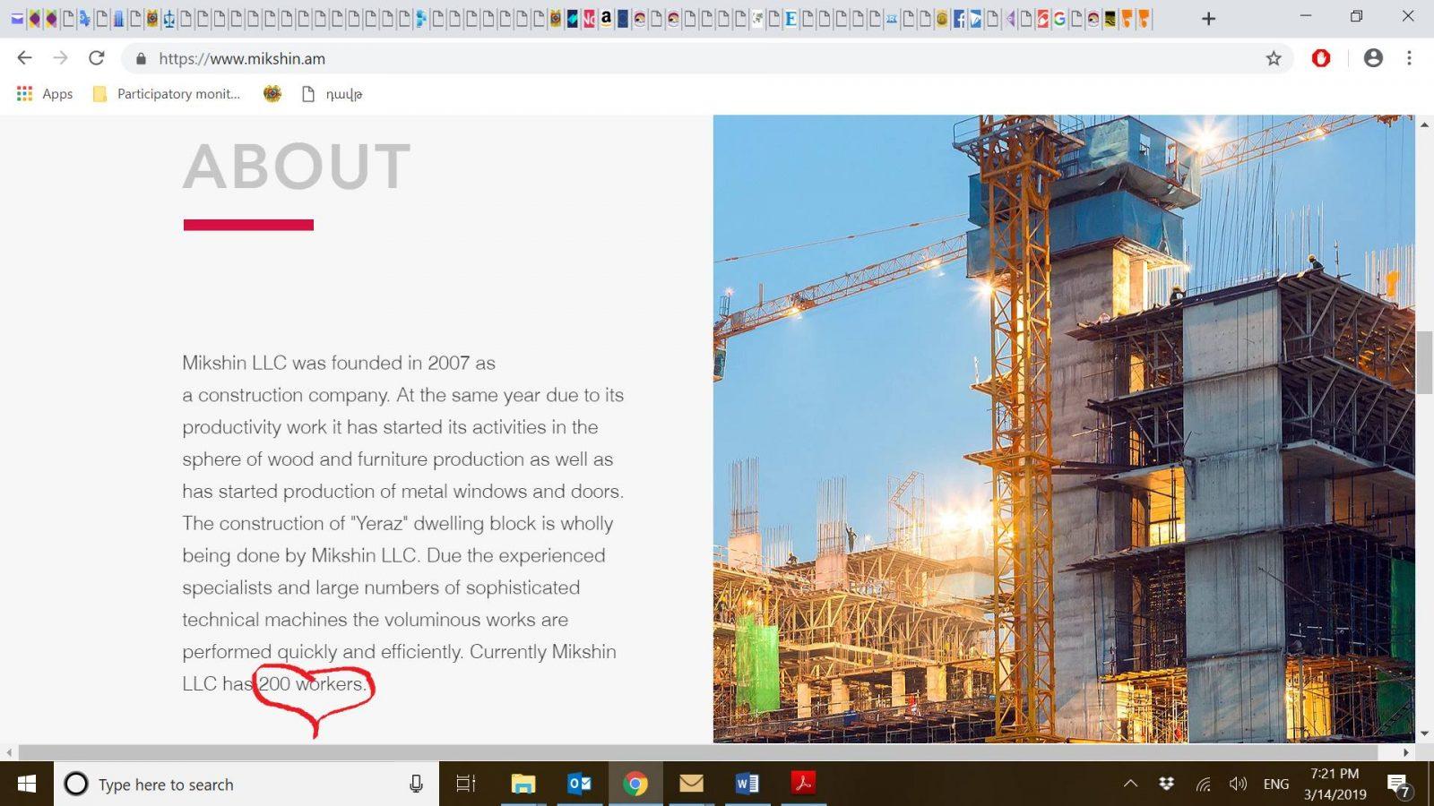This screenshot has height=806, width=1434.
Task: Open the Chrome profile account icon
Action: (1373, 58)
